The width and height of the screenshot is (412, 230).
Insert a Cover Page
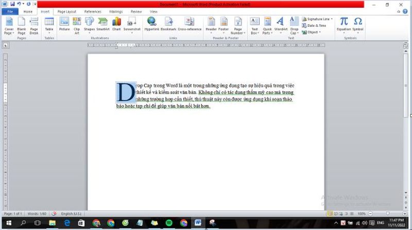[x=9, y=26]
